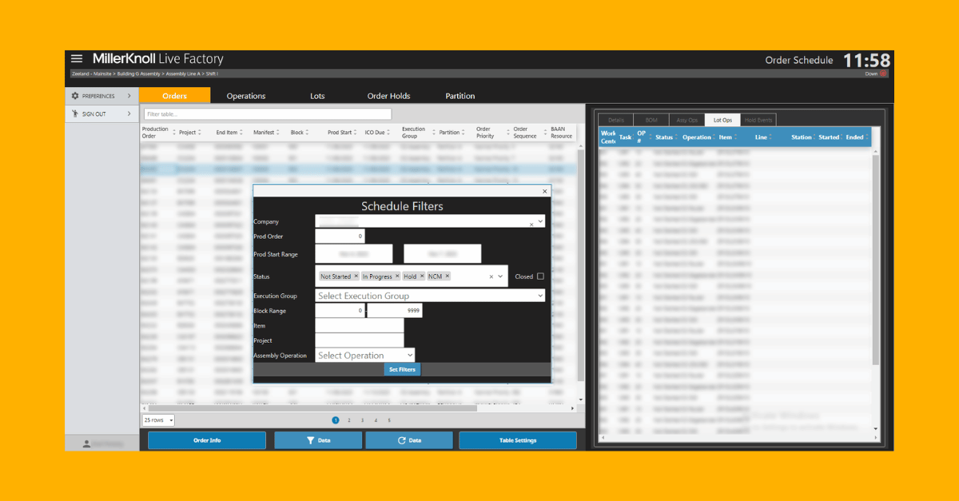Remove the Not Started status tag
Screen dimensions: 959x501
356,276
